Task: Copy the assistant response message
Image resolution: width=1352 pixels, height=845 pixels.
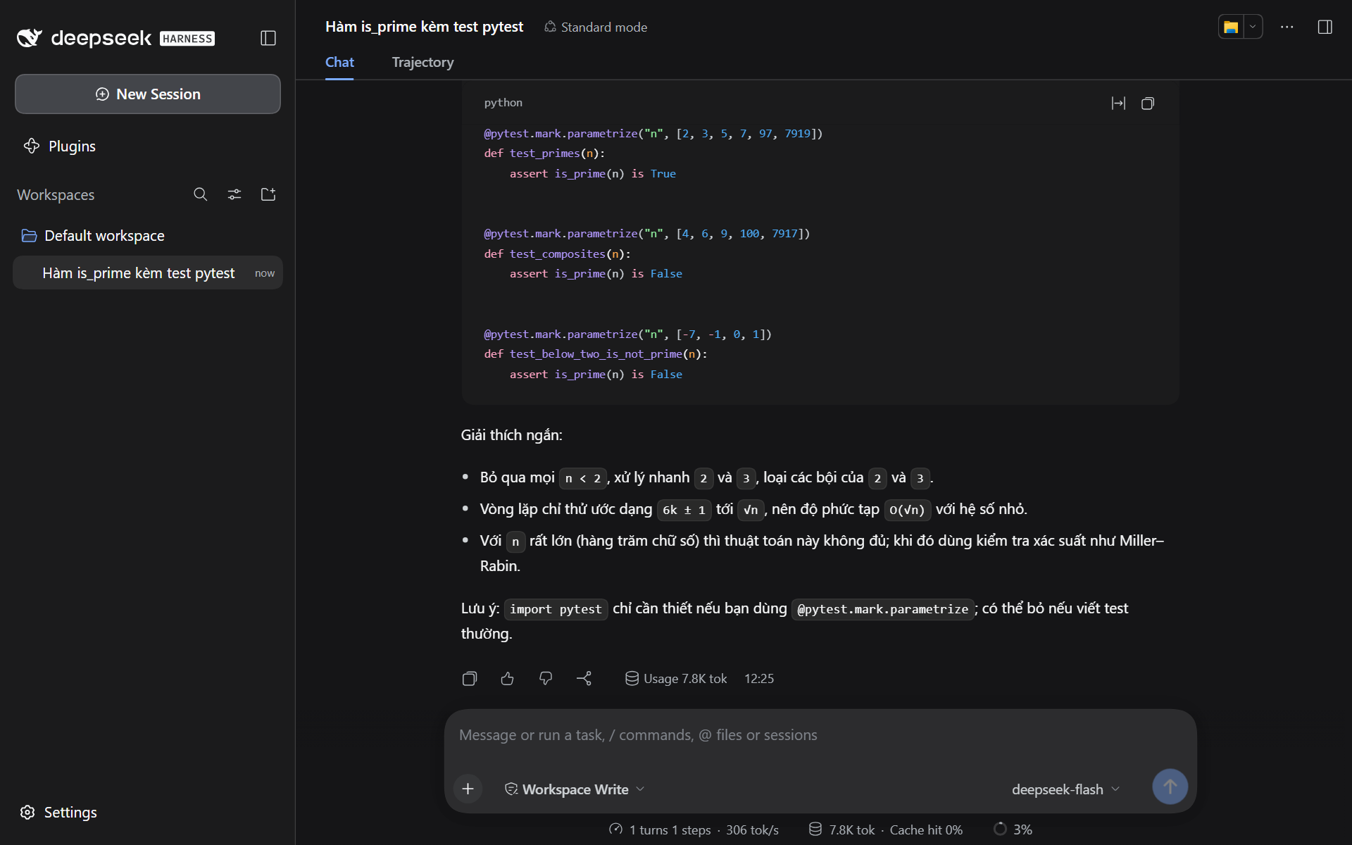Action: click(470, 679)
